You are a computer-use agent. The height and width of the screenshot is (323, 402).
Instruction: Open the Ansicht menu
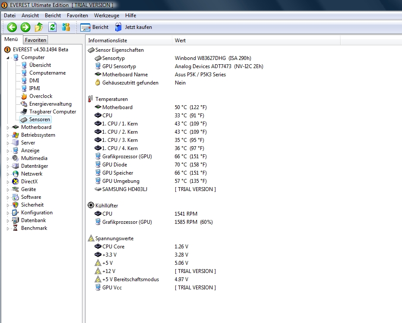[x=30, y=16]
